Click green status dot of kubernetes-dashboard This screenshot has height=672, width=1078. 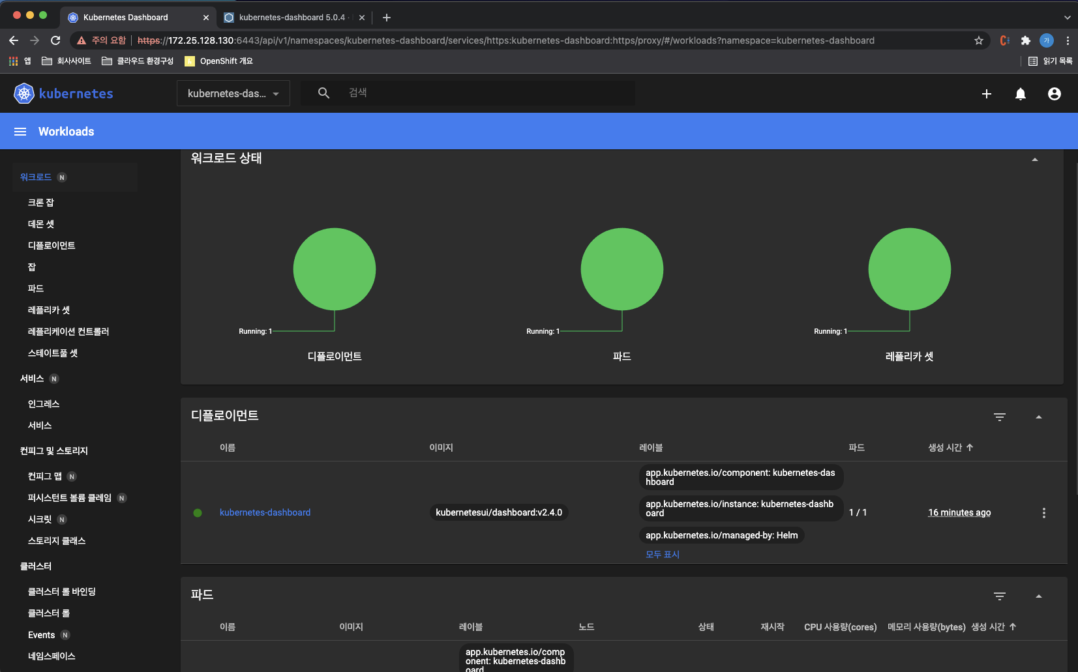198,513
